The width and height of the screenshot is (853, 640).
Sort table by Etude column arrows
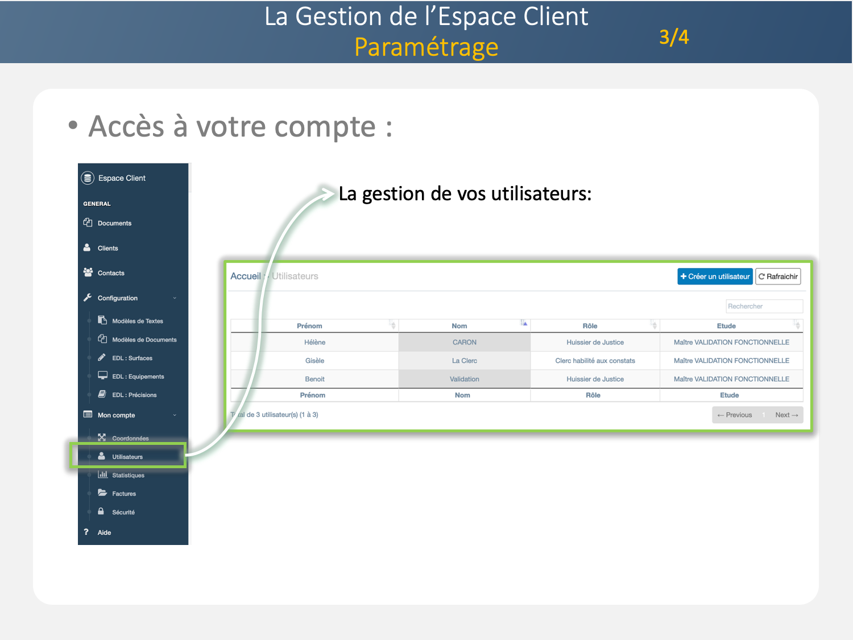pos(797,325)
